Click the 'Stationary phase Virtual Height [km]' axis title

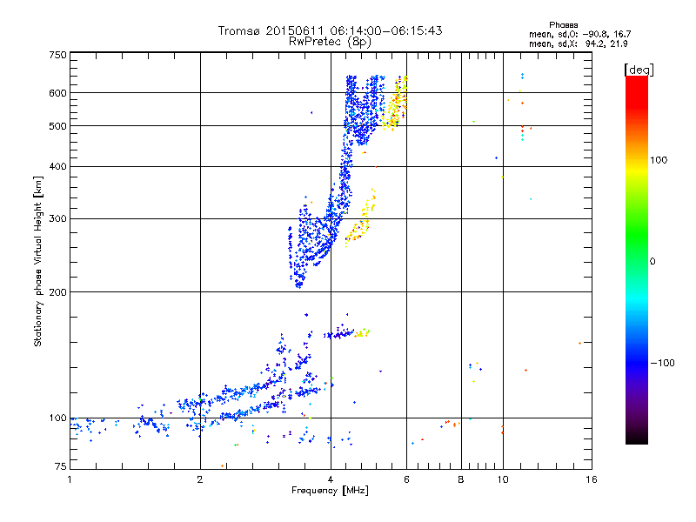(x=37, y=261)
